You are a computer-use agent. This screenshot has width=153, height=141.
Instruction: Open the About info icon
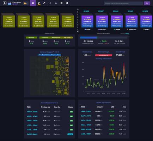[67, 3]
